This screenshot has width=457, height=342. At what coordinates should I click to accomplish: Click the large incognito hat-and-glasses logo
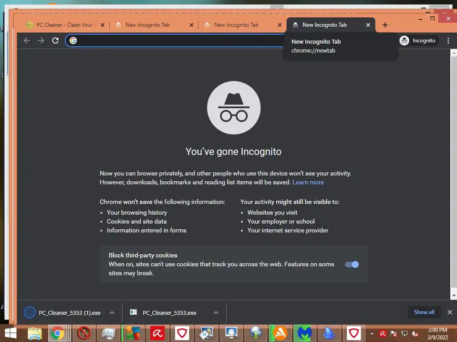tap(234, 108)
